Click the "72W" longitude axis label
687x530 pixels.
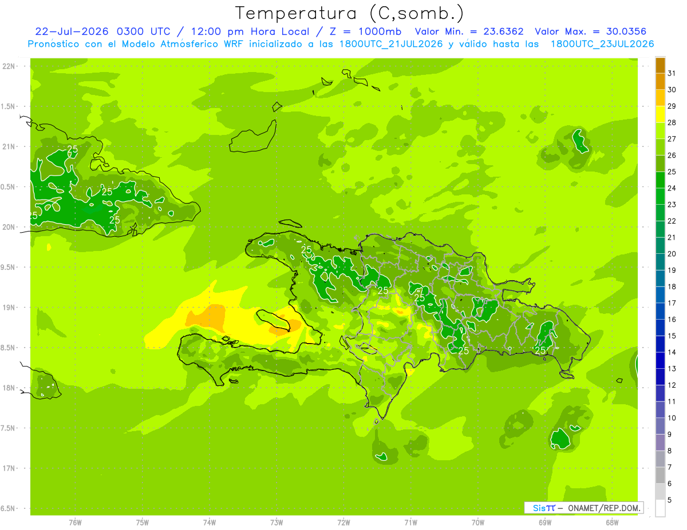343,523
